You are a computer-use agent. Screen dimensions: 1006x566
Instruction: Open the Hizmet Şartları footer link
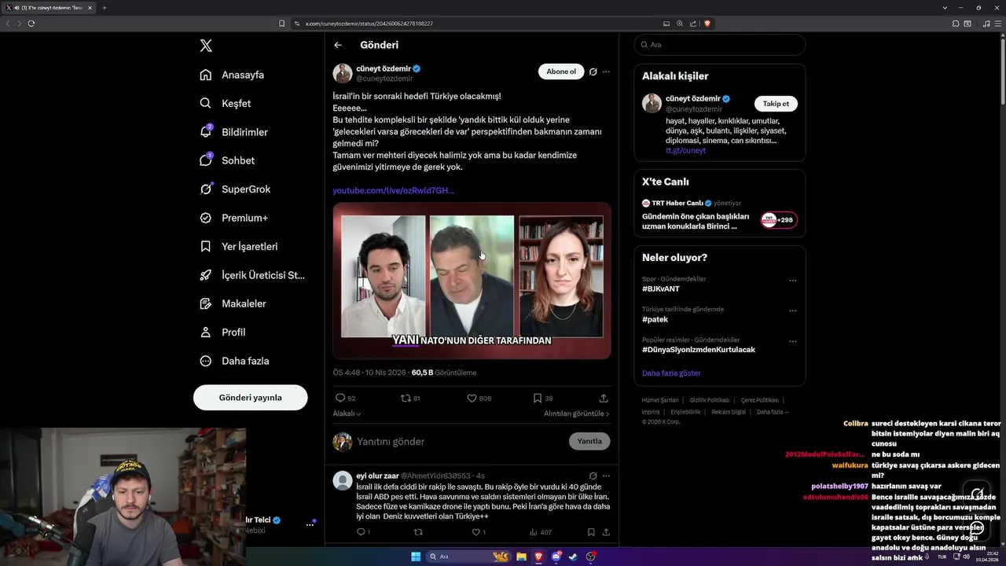point(660,400)
